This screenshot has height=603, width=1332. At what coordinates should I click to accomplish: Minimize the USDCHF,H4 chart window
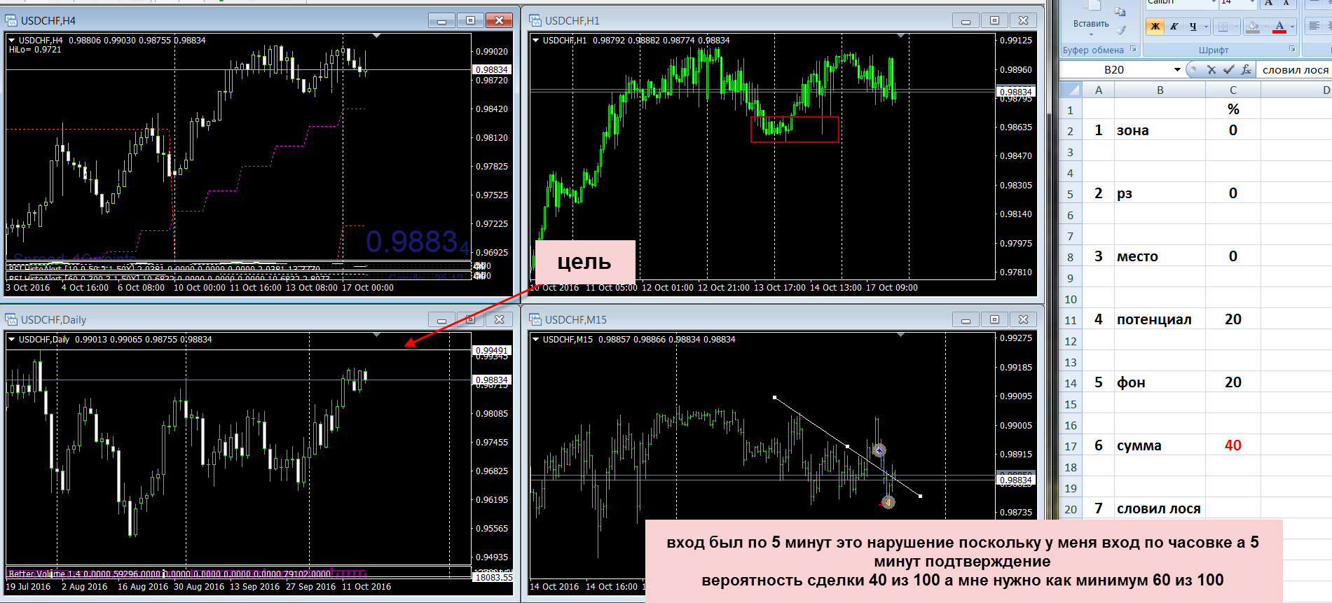(441, 20)
